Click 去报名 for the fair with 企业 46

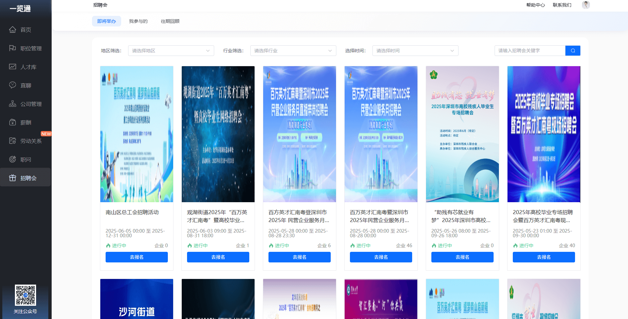(381, 257)
